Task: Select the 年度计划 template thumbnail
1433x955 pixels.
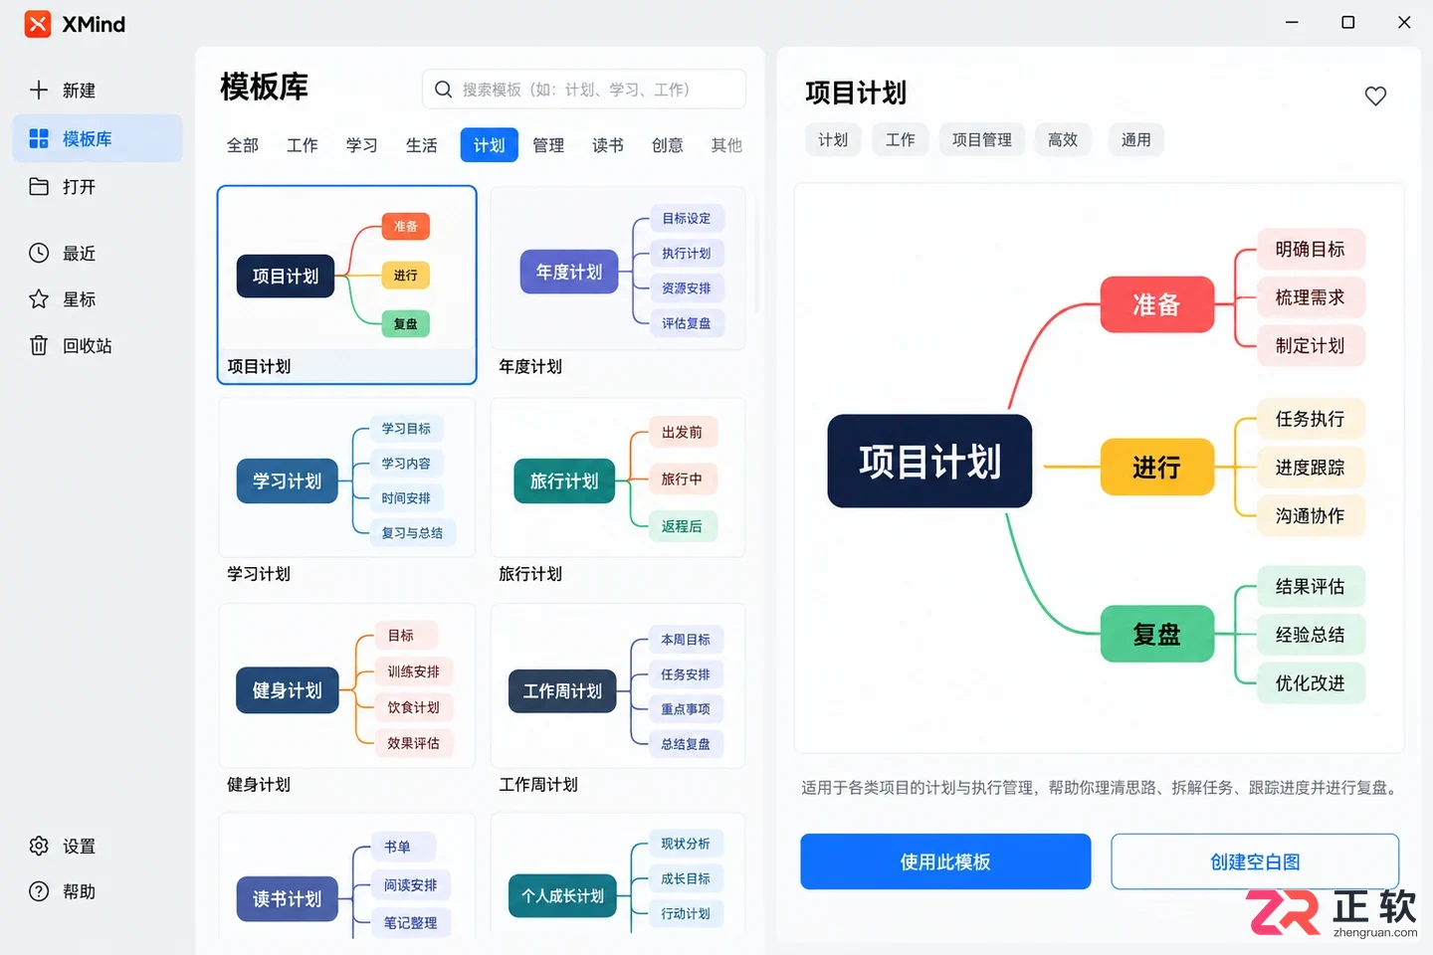Action: pos(618,269)
